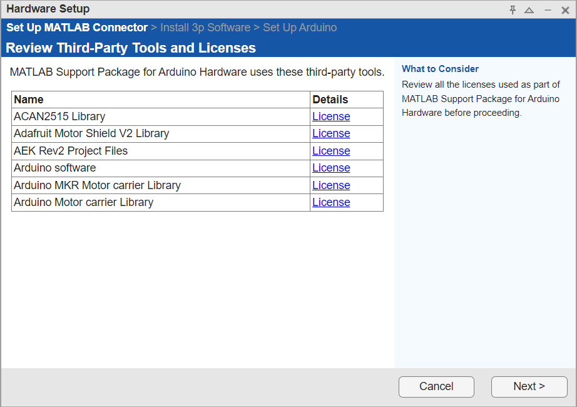Viewport: 577px width, 407px height.
Task: Click the Cancel button
Action: pos(436,386)
